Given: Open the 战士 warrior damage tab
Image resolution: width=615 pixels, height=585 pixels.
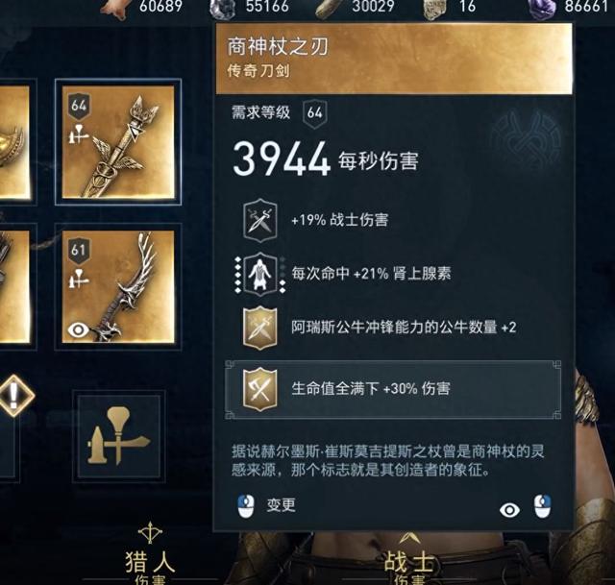Looking at the screenshot, I should [409, 561].
